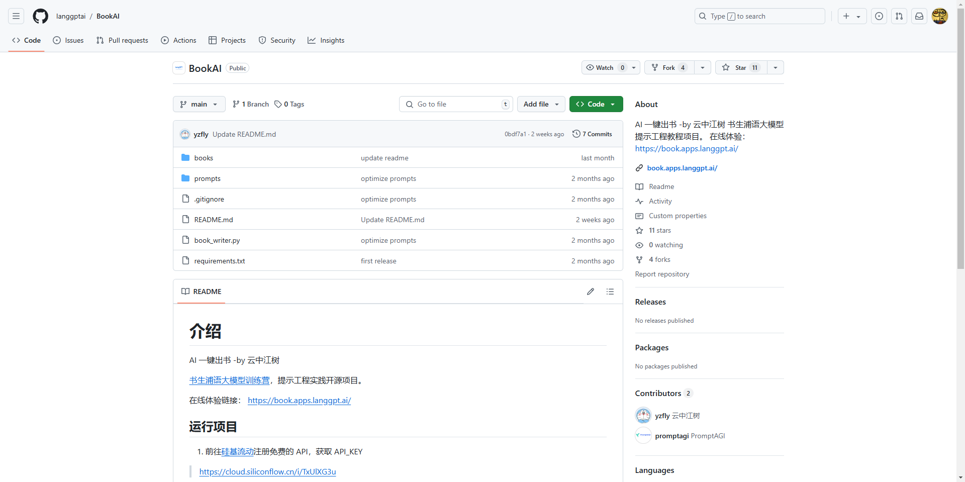Open the 1 Branch link

[x=251, y=104]
